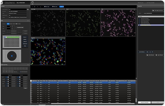Toggle the RFP channel button
The height and width of the screenshot is (106, 165).
coord(16,24)
